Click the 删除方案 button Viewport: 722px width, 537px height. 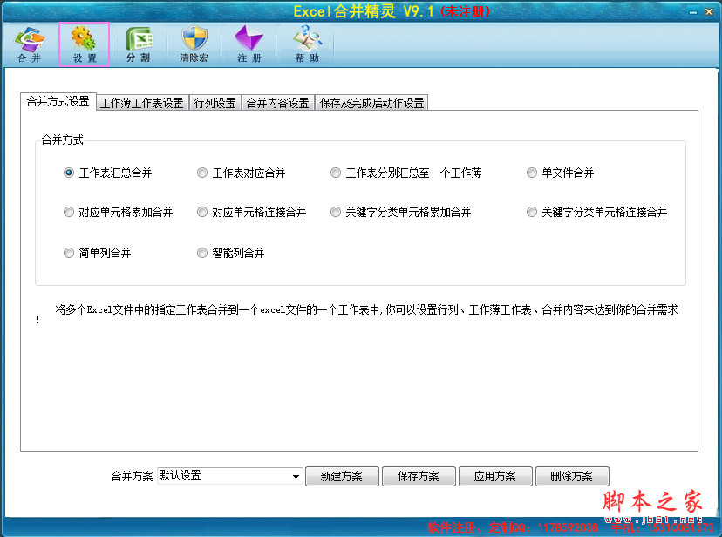(x=572, y=476)
